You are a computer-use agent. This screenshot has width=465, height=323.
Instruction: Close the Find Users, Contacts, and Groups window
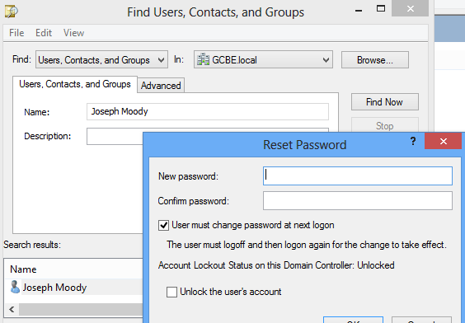click(x=410, y=8)
